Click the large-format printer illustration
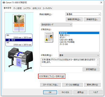This screenshot has height=97, width=105. (20, 59)
